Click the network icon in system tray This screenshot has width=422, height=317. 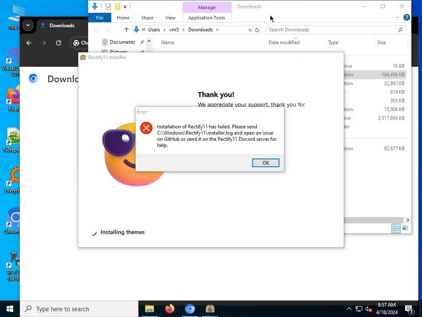(359, 309)
